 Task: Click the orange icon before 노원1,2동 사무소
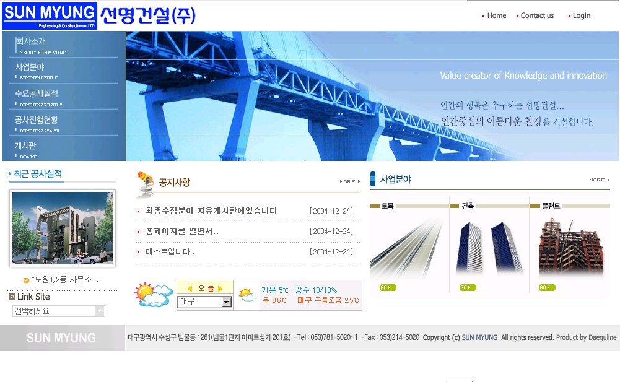(x=26, y=280)
